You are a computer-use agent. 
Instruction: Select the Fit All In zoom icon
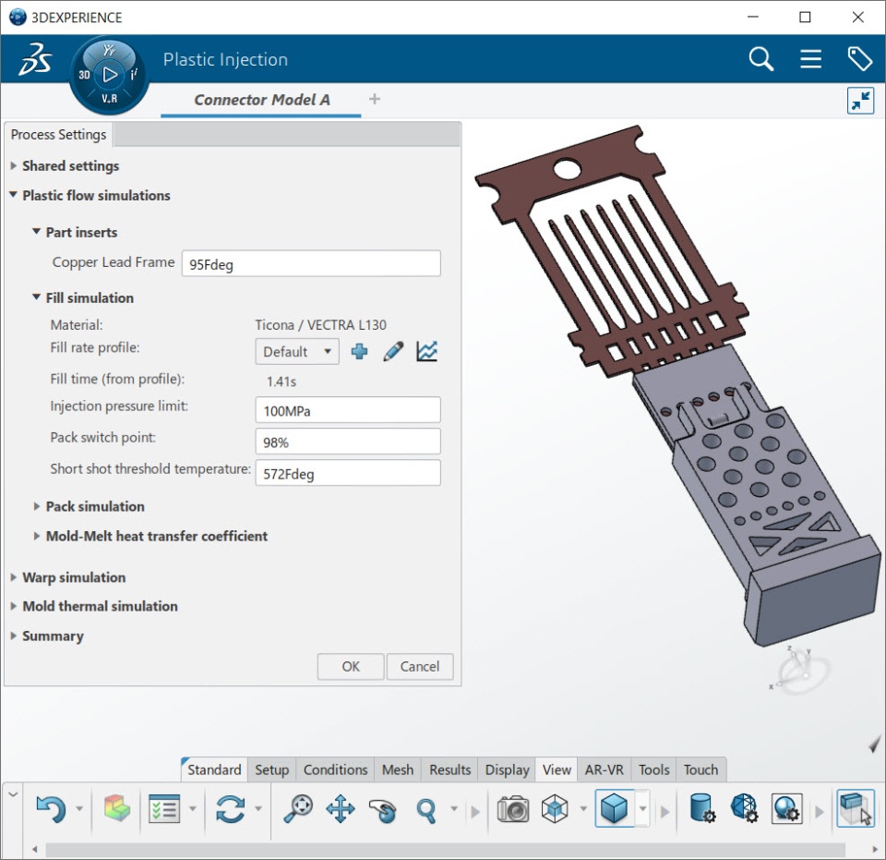[298, 808]
